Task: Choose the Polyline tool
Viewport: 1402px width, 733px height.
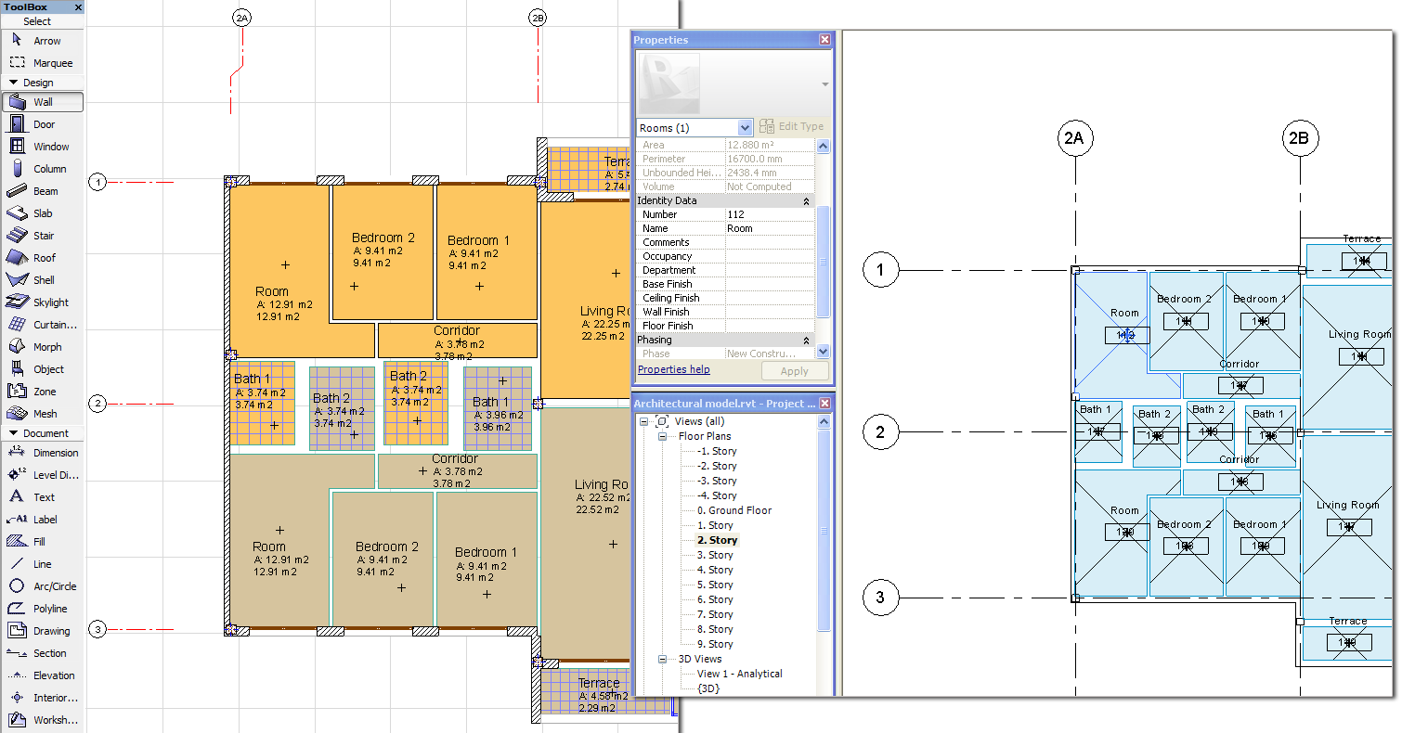Action: [x=43, y=609]
